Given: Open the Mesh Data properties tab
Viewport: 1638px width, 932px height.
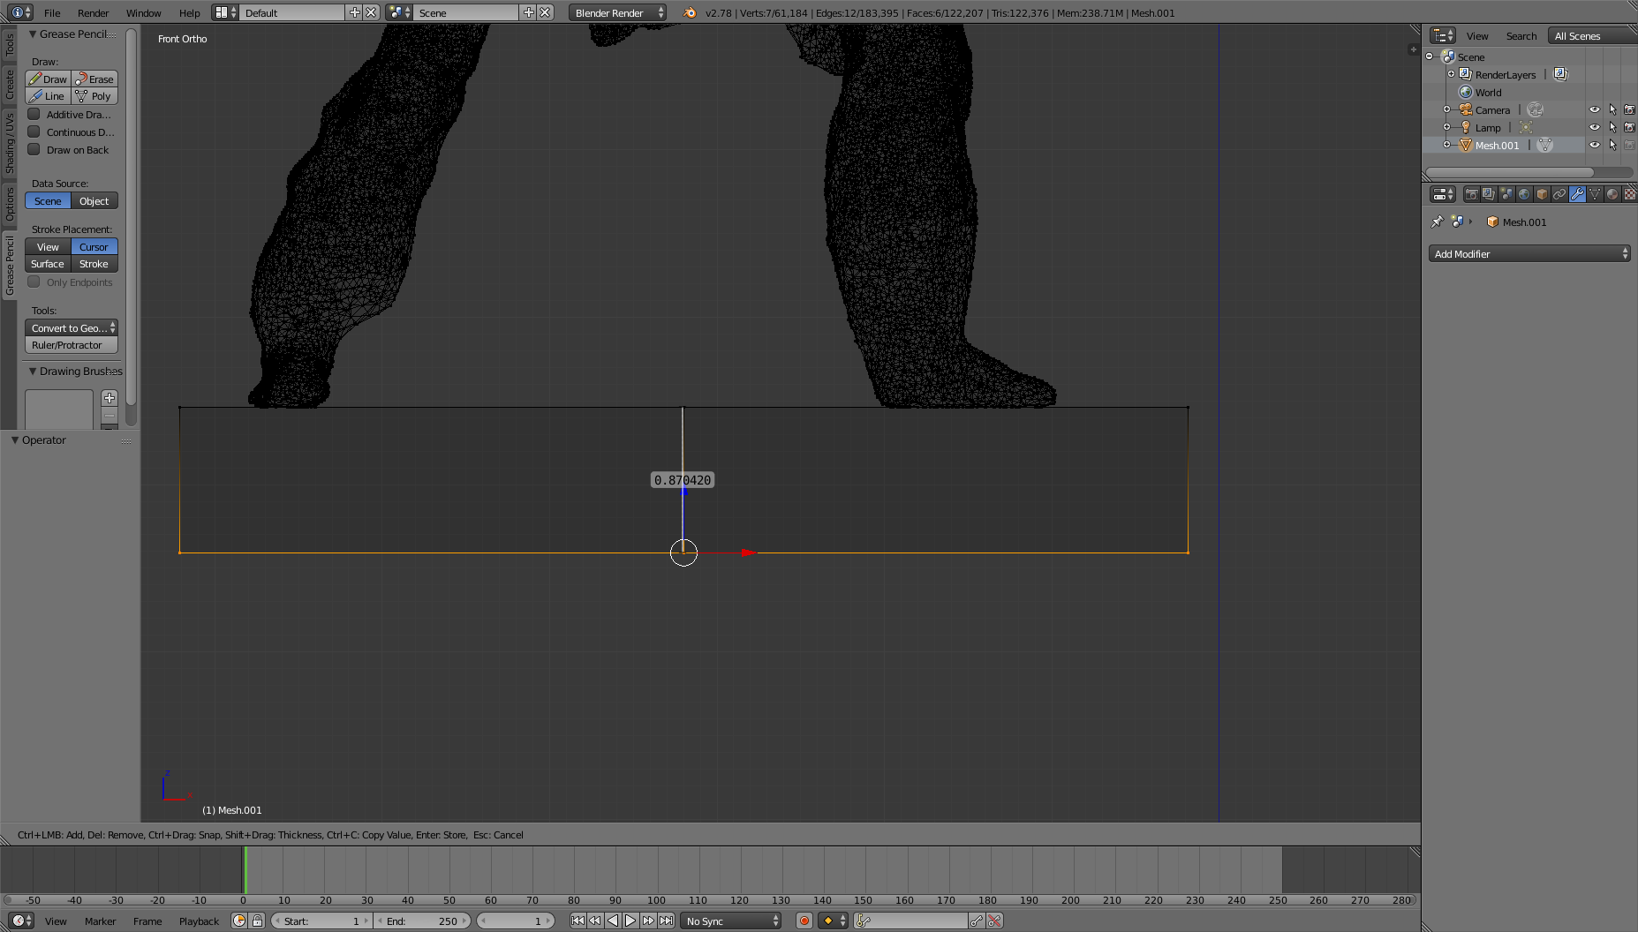Looking at the screenshot, I should (x=1595, y=194).
